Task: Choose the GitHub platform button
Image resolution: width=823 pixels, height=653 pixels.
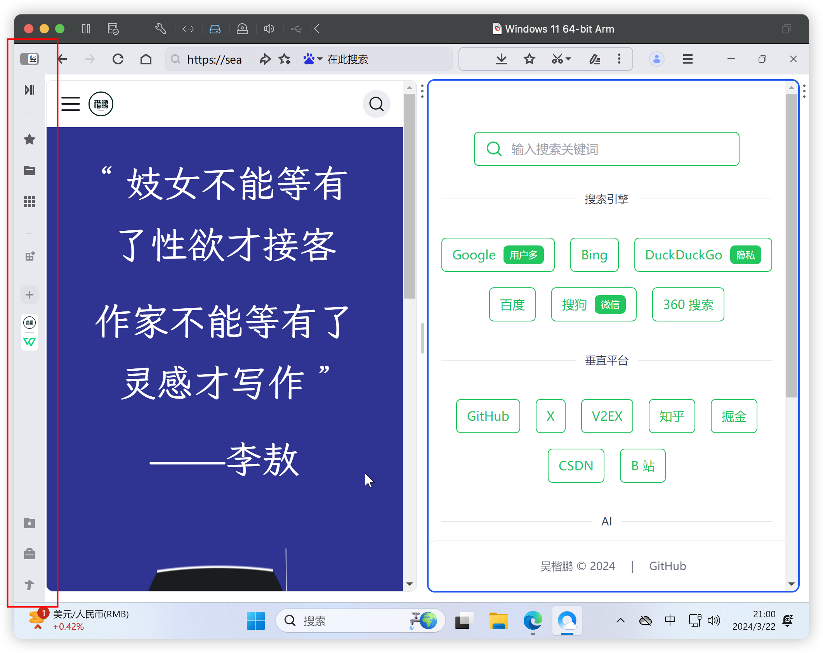Action: (488, 416)
